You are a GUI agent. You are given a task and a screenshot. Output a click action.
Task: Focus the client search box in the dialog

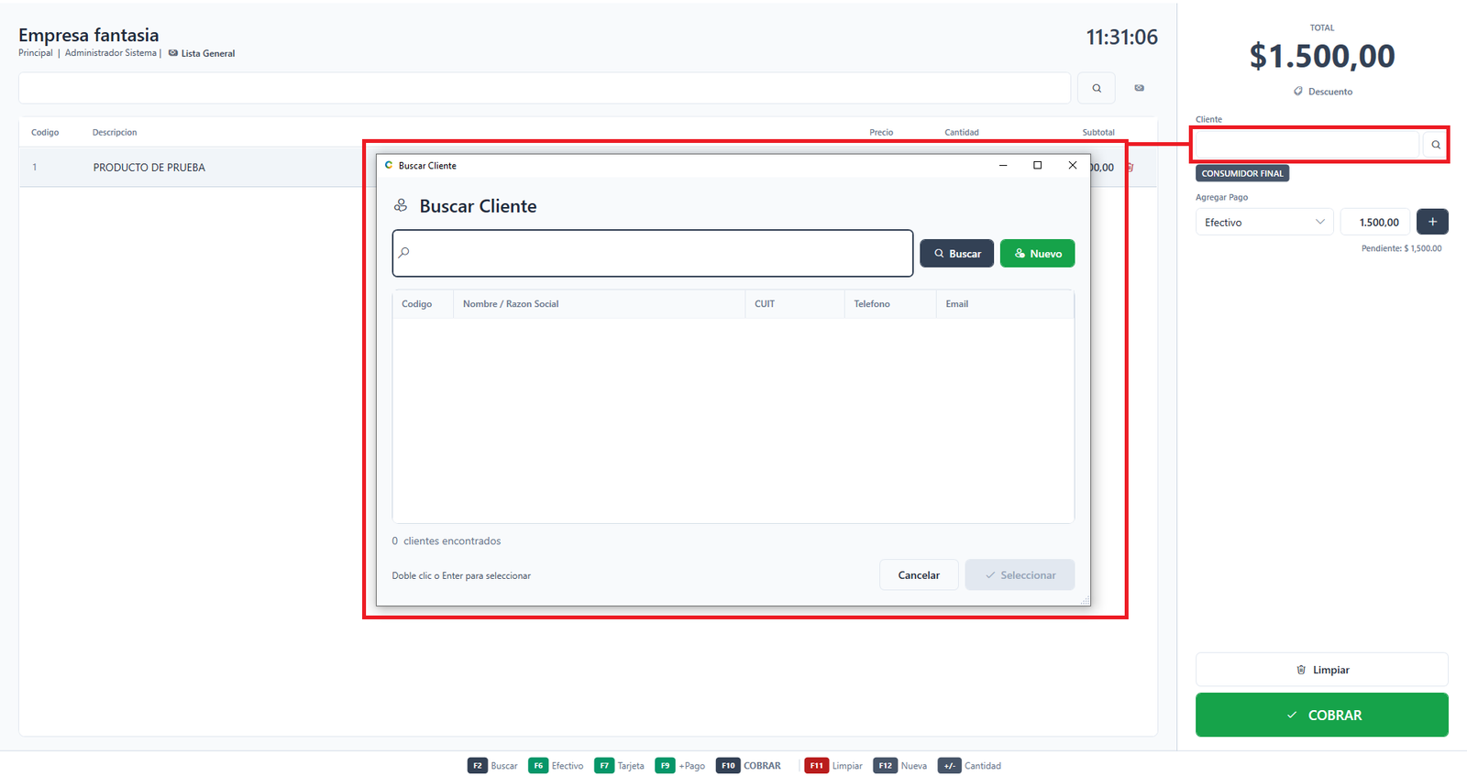[x=653, y=253]
